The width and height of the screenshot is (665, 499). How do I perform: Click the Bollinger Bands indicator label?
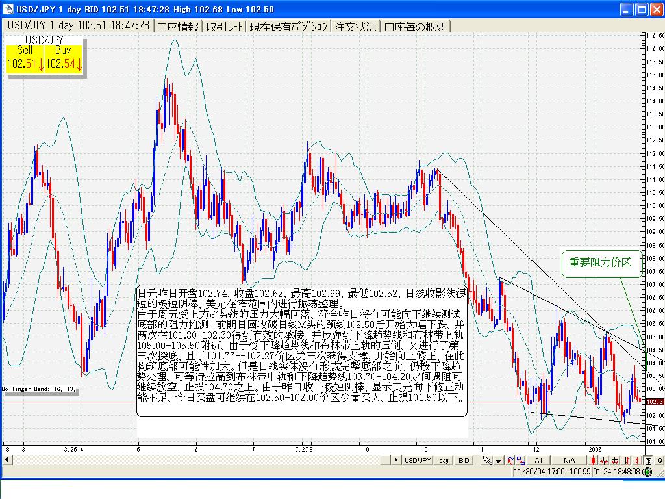[39, 389]
